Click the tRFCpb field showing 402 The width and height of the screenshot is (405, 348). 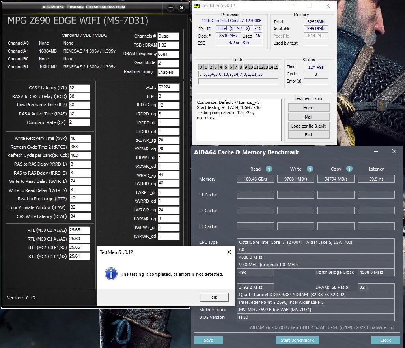(x=80, y=156)
